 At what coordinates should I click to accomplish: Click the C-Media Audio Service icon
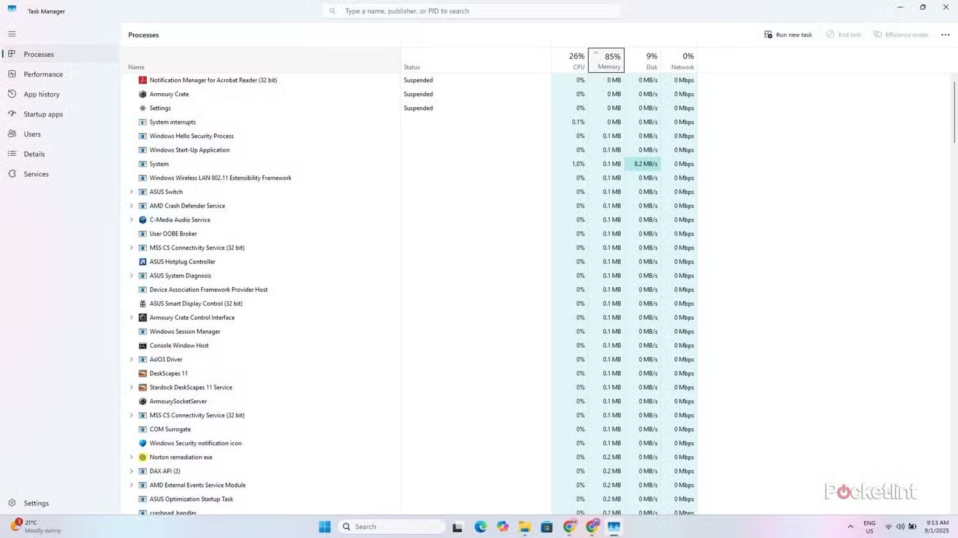(142, 220)
